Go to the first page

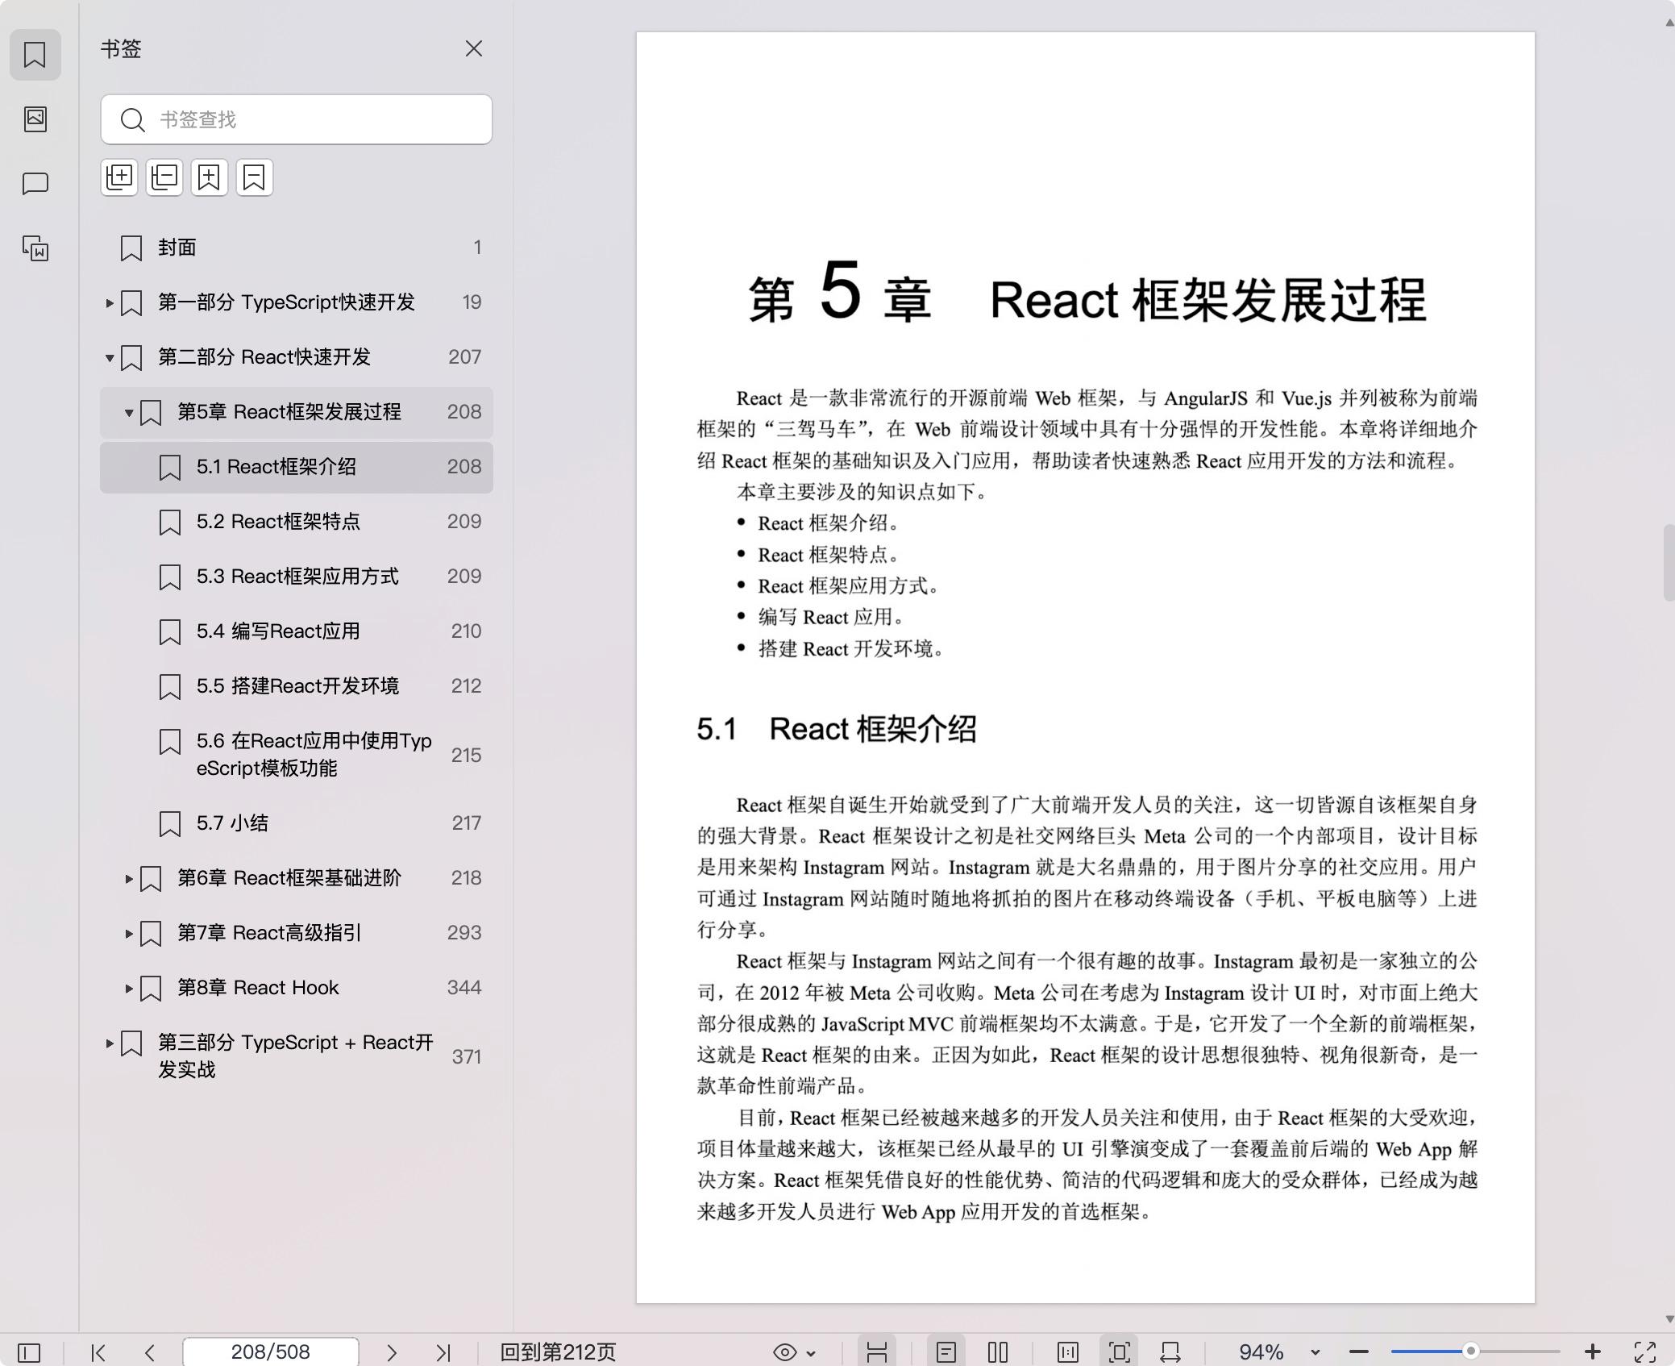tap(98, 1352)
